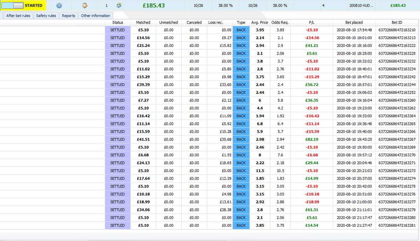The width and height of the screenshot is (420, 241).
Task: Click Odds Req. value 7.6
Action: point(280,155)
